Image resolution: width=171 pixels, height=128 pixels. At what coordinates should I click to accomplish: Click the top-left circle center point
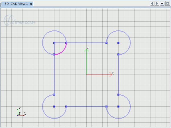[54, 43]
